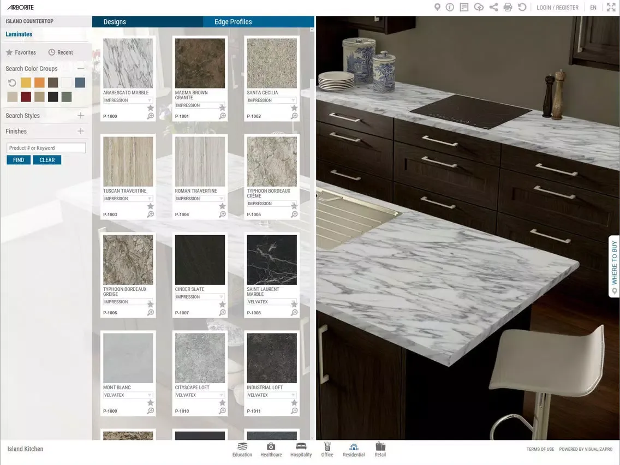The image size is (620, 465).
Task: Favorite star for Cinder Slate
Action: [x=223, y=305]
